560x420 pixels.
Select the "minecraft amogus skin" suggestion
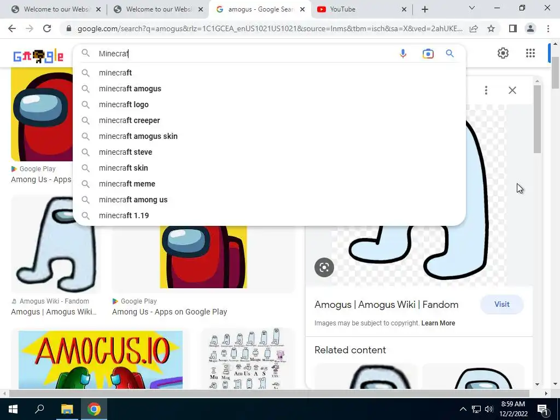269,136
